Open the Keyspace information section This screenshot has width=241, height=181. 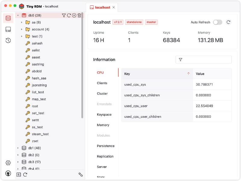pos(104,114)
